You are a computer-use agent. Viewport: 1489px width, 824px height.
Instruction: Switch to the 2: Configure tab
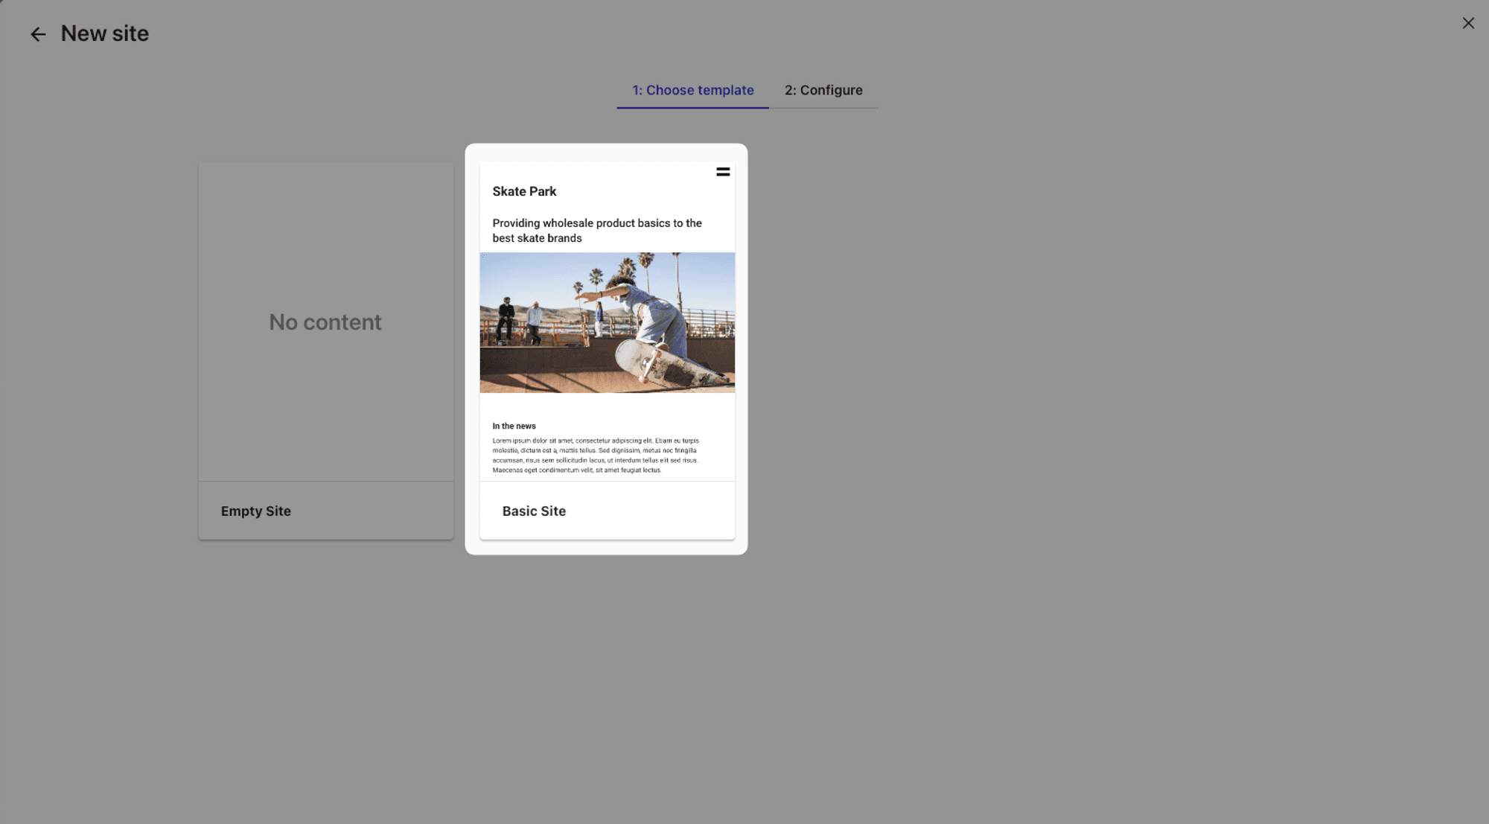823,90
